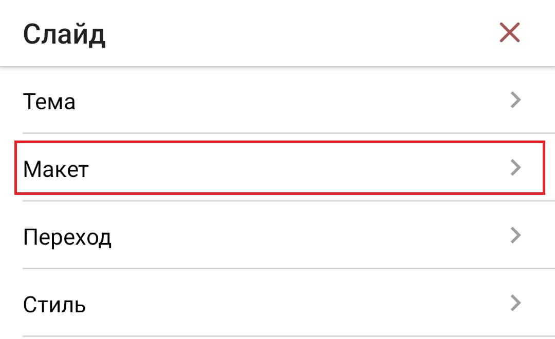The image size is (555, 339).
Task: Close the Слайд panel with the X
Action: click(510, 33)
